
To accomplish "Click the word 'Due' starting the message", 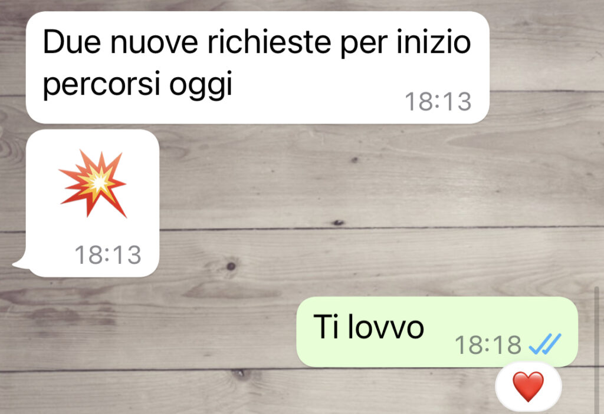I will (x=72, y=42).
